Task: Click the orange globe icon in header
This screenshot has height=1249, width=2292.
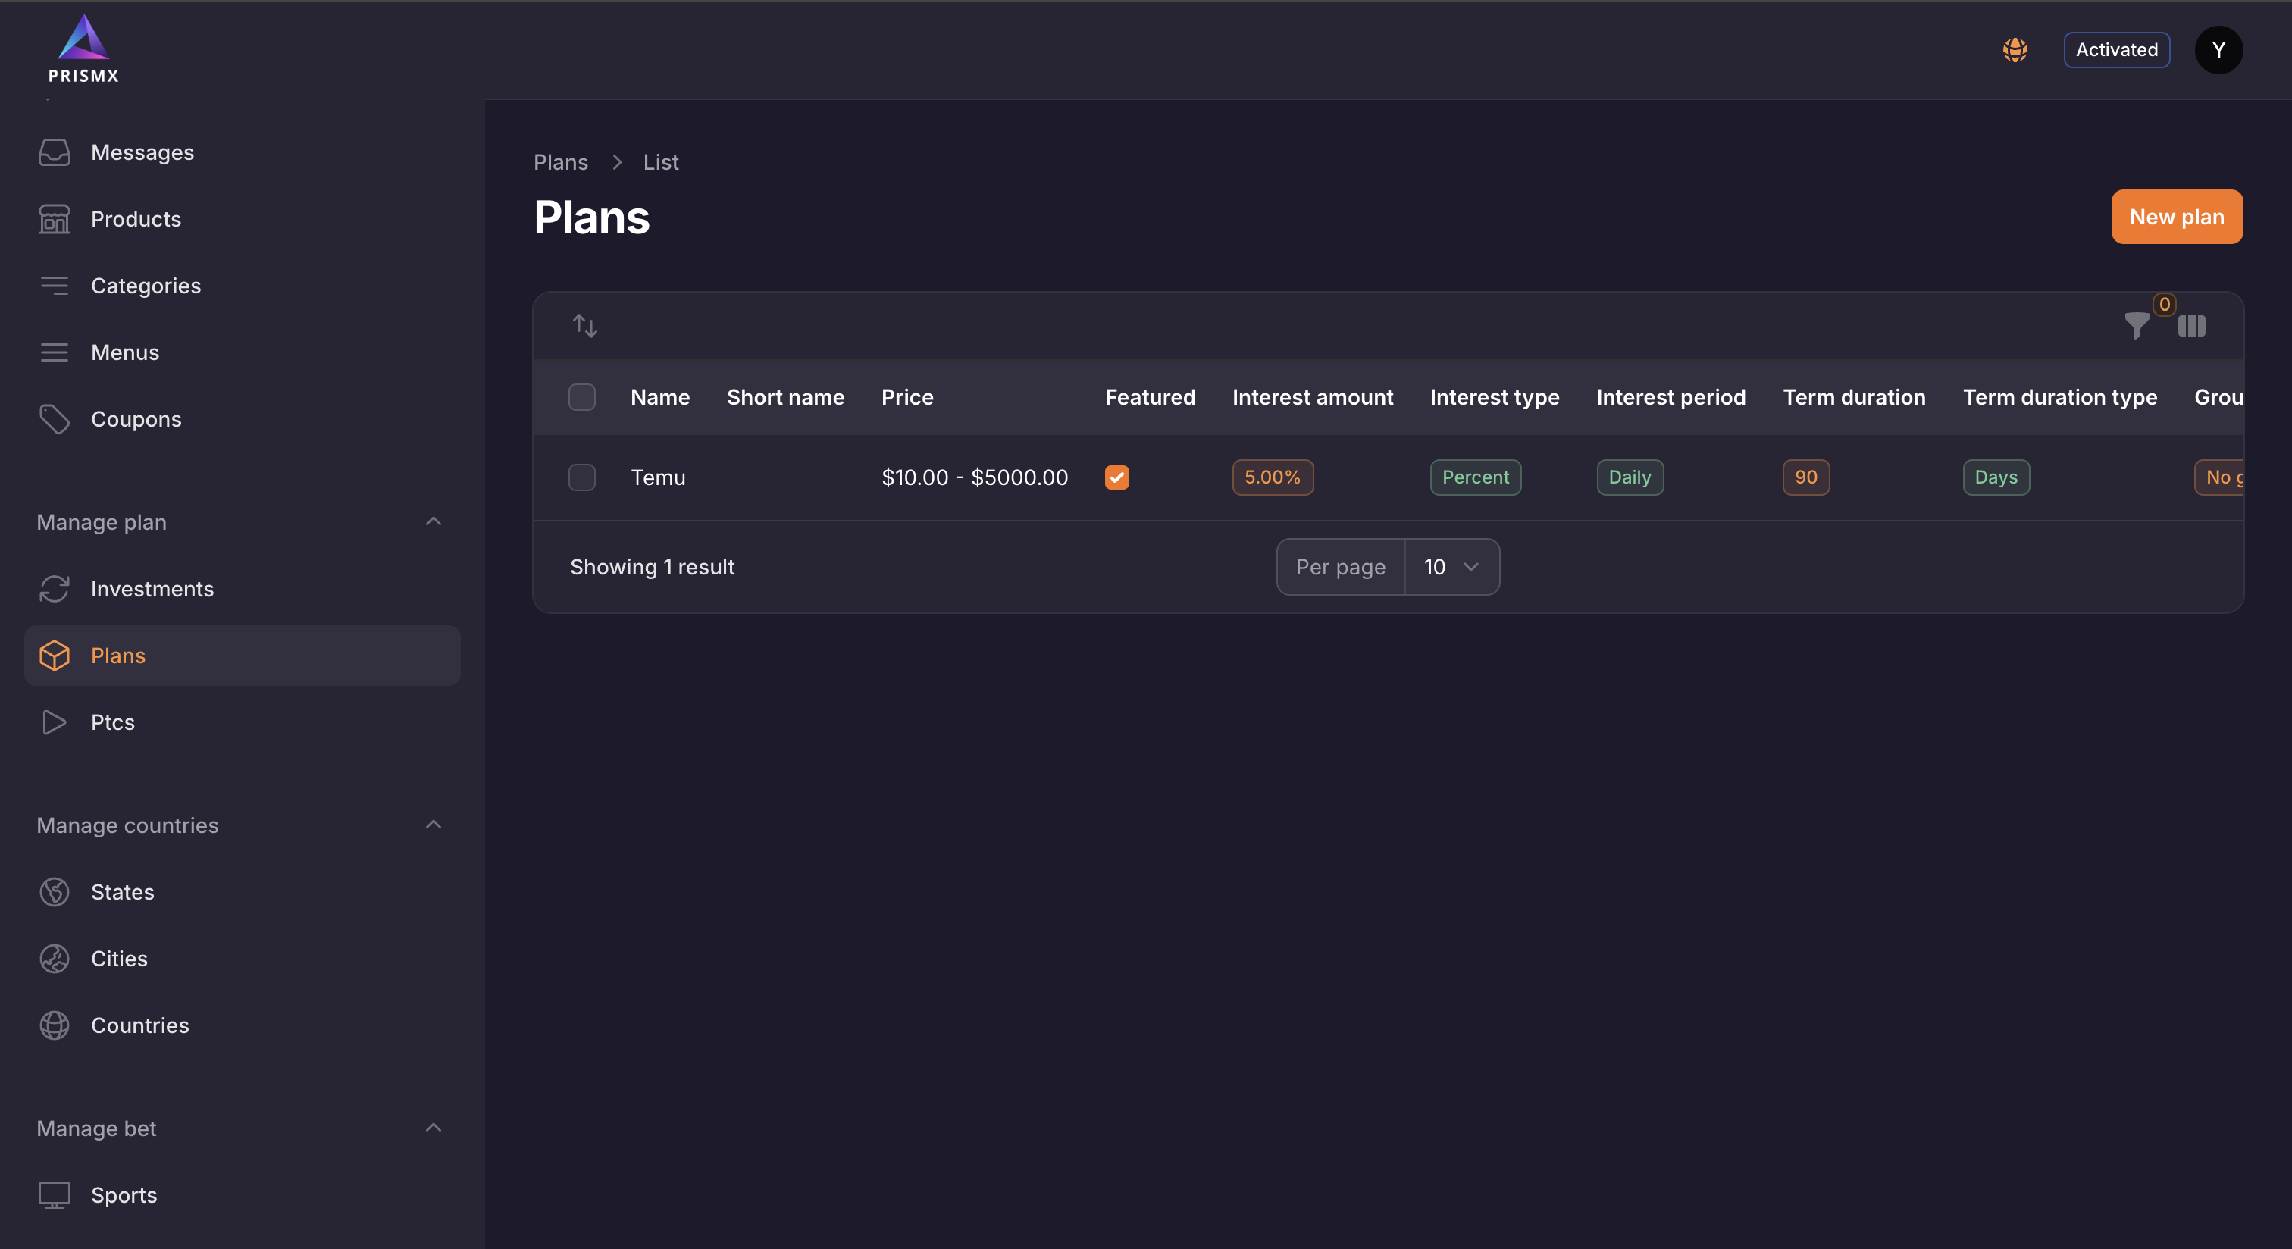Action: [2015, 50]
